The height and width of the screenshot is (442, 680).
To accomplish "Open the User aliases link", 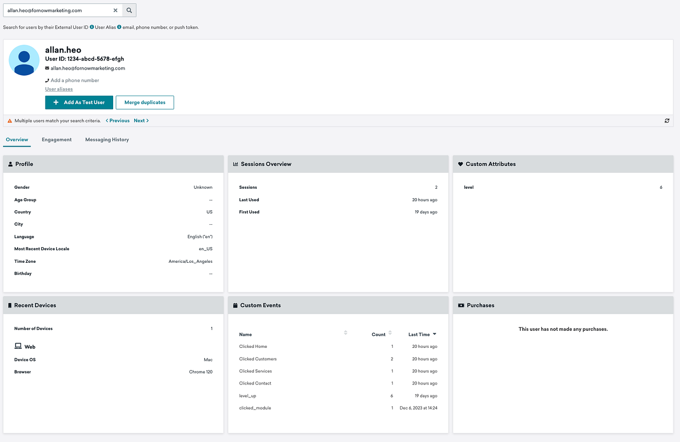I will tap(59, 89).
